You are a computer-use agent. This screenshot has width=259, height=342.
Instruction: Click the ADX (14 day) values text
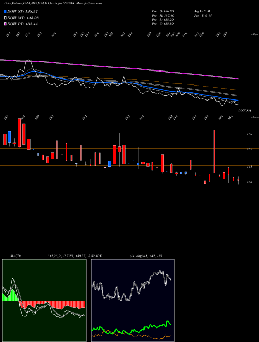tap(146, 256)
